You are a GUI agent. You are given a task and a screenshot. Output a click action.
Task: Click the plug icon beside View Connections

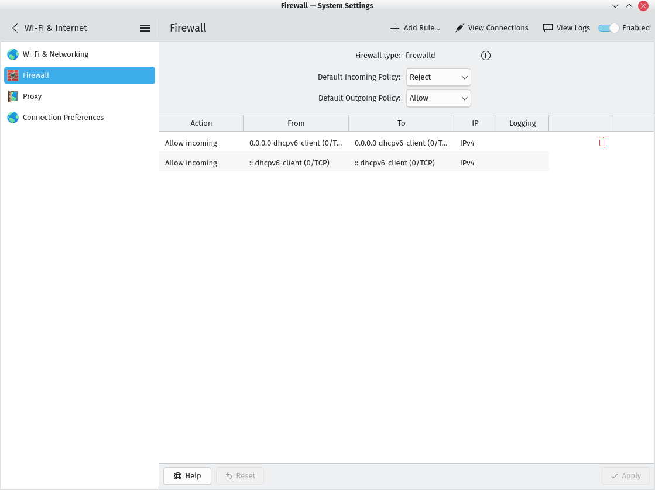459,28
